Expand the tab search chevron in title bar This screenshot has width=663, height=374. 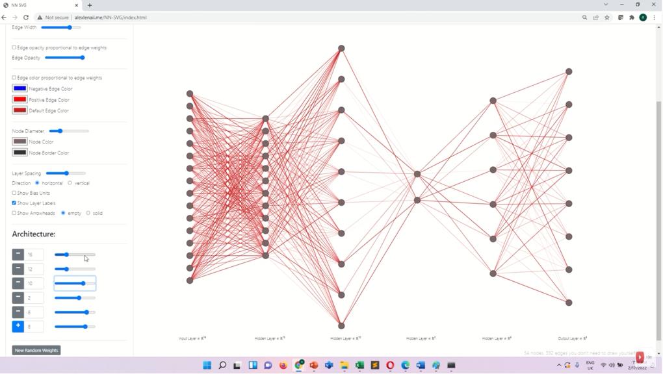[x=606, y=5]
